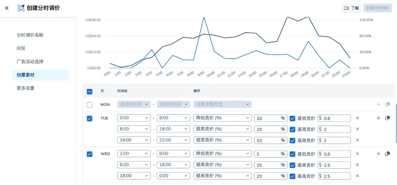The image size is (397, 185).
Task: Close the 创建分时调价 dialog with X
Action: click(7, 8)
